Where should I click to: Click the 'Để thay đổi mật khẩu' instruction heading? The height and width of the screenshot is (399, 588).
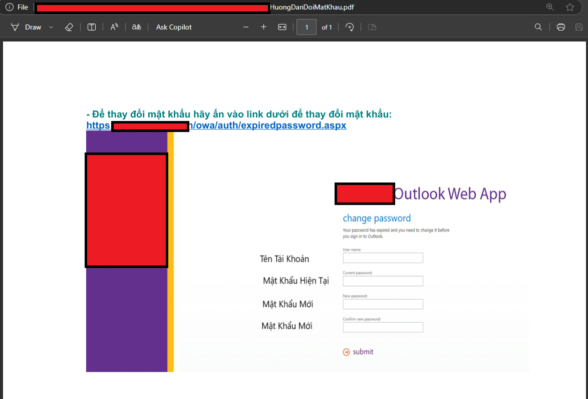click(x=239, y=114)
